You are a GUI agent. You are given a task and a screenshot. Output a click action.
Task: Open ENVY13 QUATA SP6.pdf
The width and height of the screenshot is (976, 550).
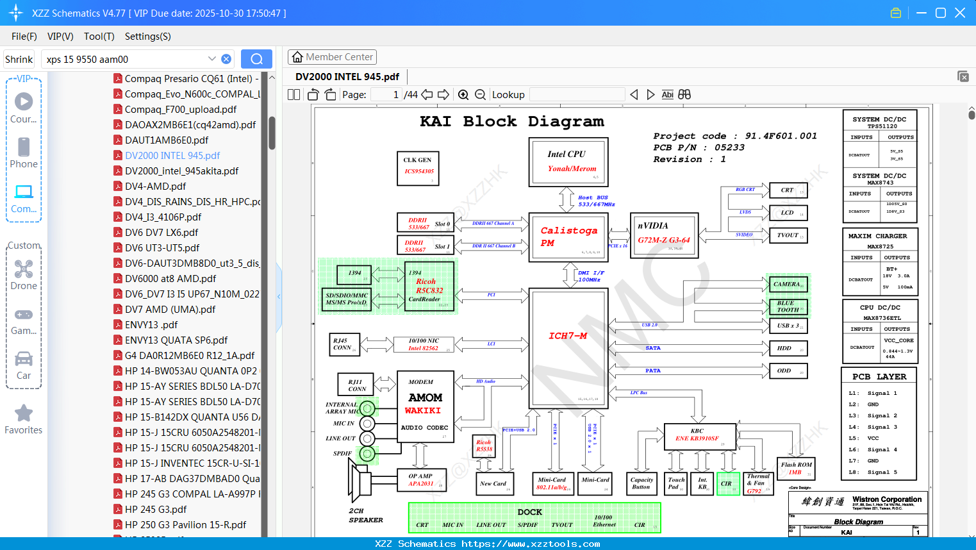[x=171, y=340]
